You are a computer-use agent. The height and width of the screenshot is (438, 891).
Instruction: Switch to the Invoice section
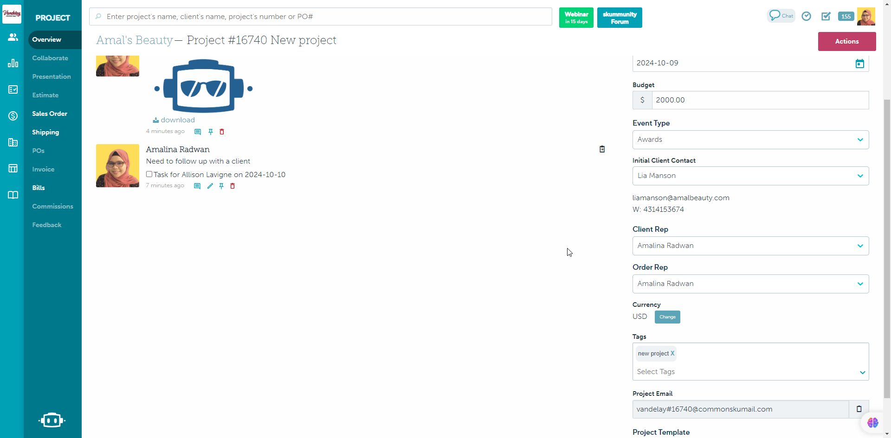tap(43, 169)
